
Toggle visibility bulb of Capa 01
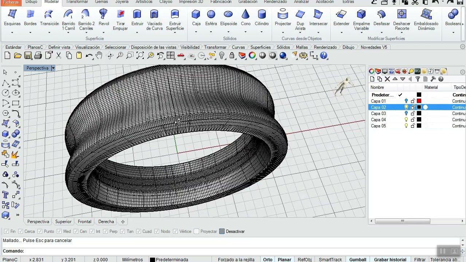pyautogui.click(x=406, y=101)
